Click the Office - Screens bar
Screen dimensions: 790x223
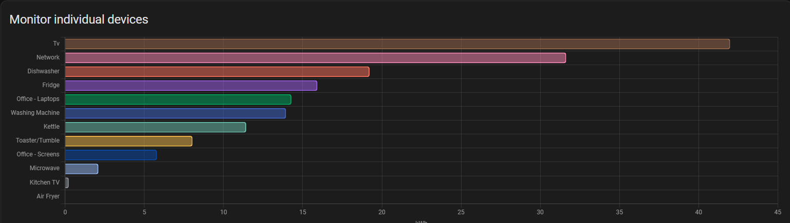111,155
